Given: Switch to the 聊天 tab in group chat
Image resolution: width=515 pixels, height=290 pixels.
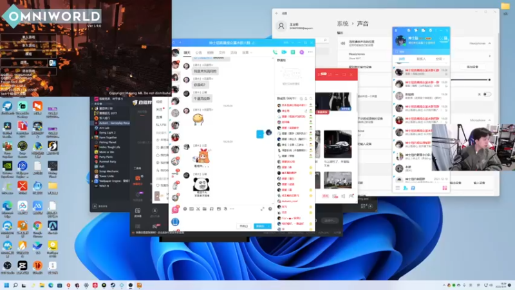Looking at the screenshot, I should [187, 53].
